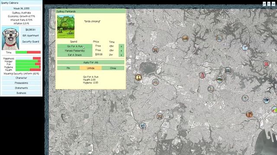Open the red shopping bag map location
Viewport: 277px width, 155px height.
coord(266,64)
